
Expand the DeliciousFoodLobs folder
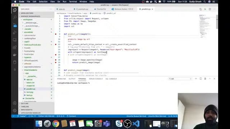(x=36, y=45)
